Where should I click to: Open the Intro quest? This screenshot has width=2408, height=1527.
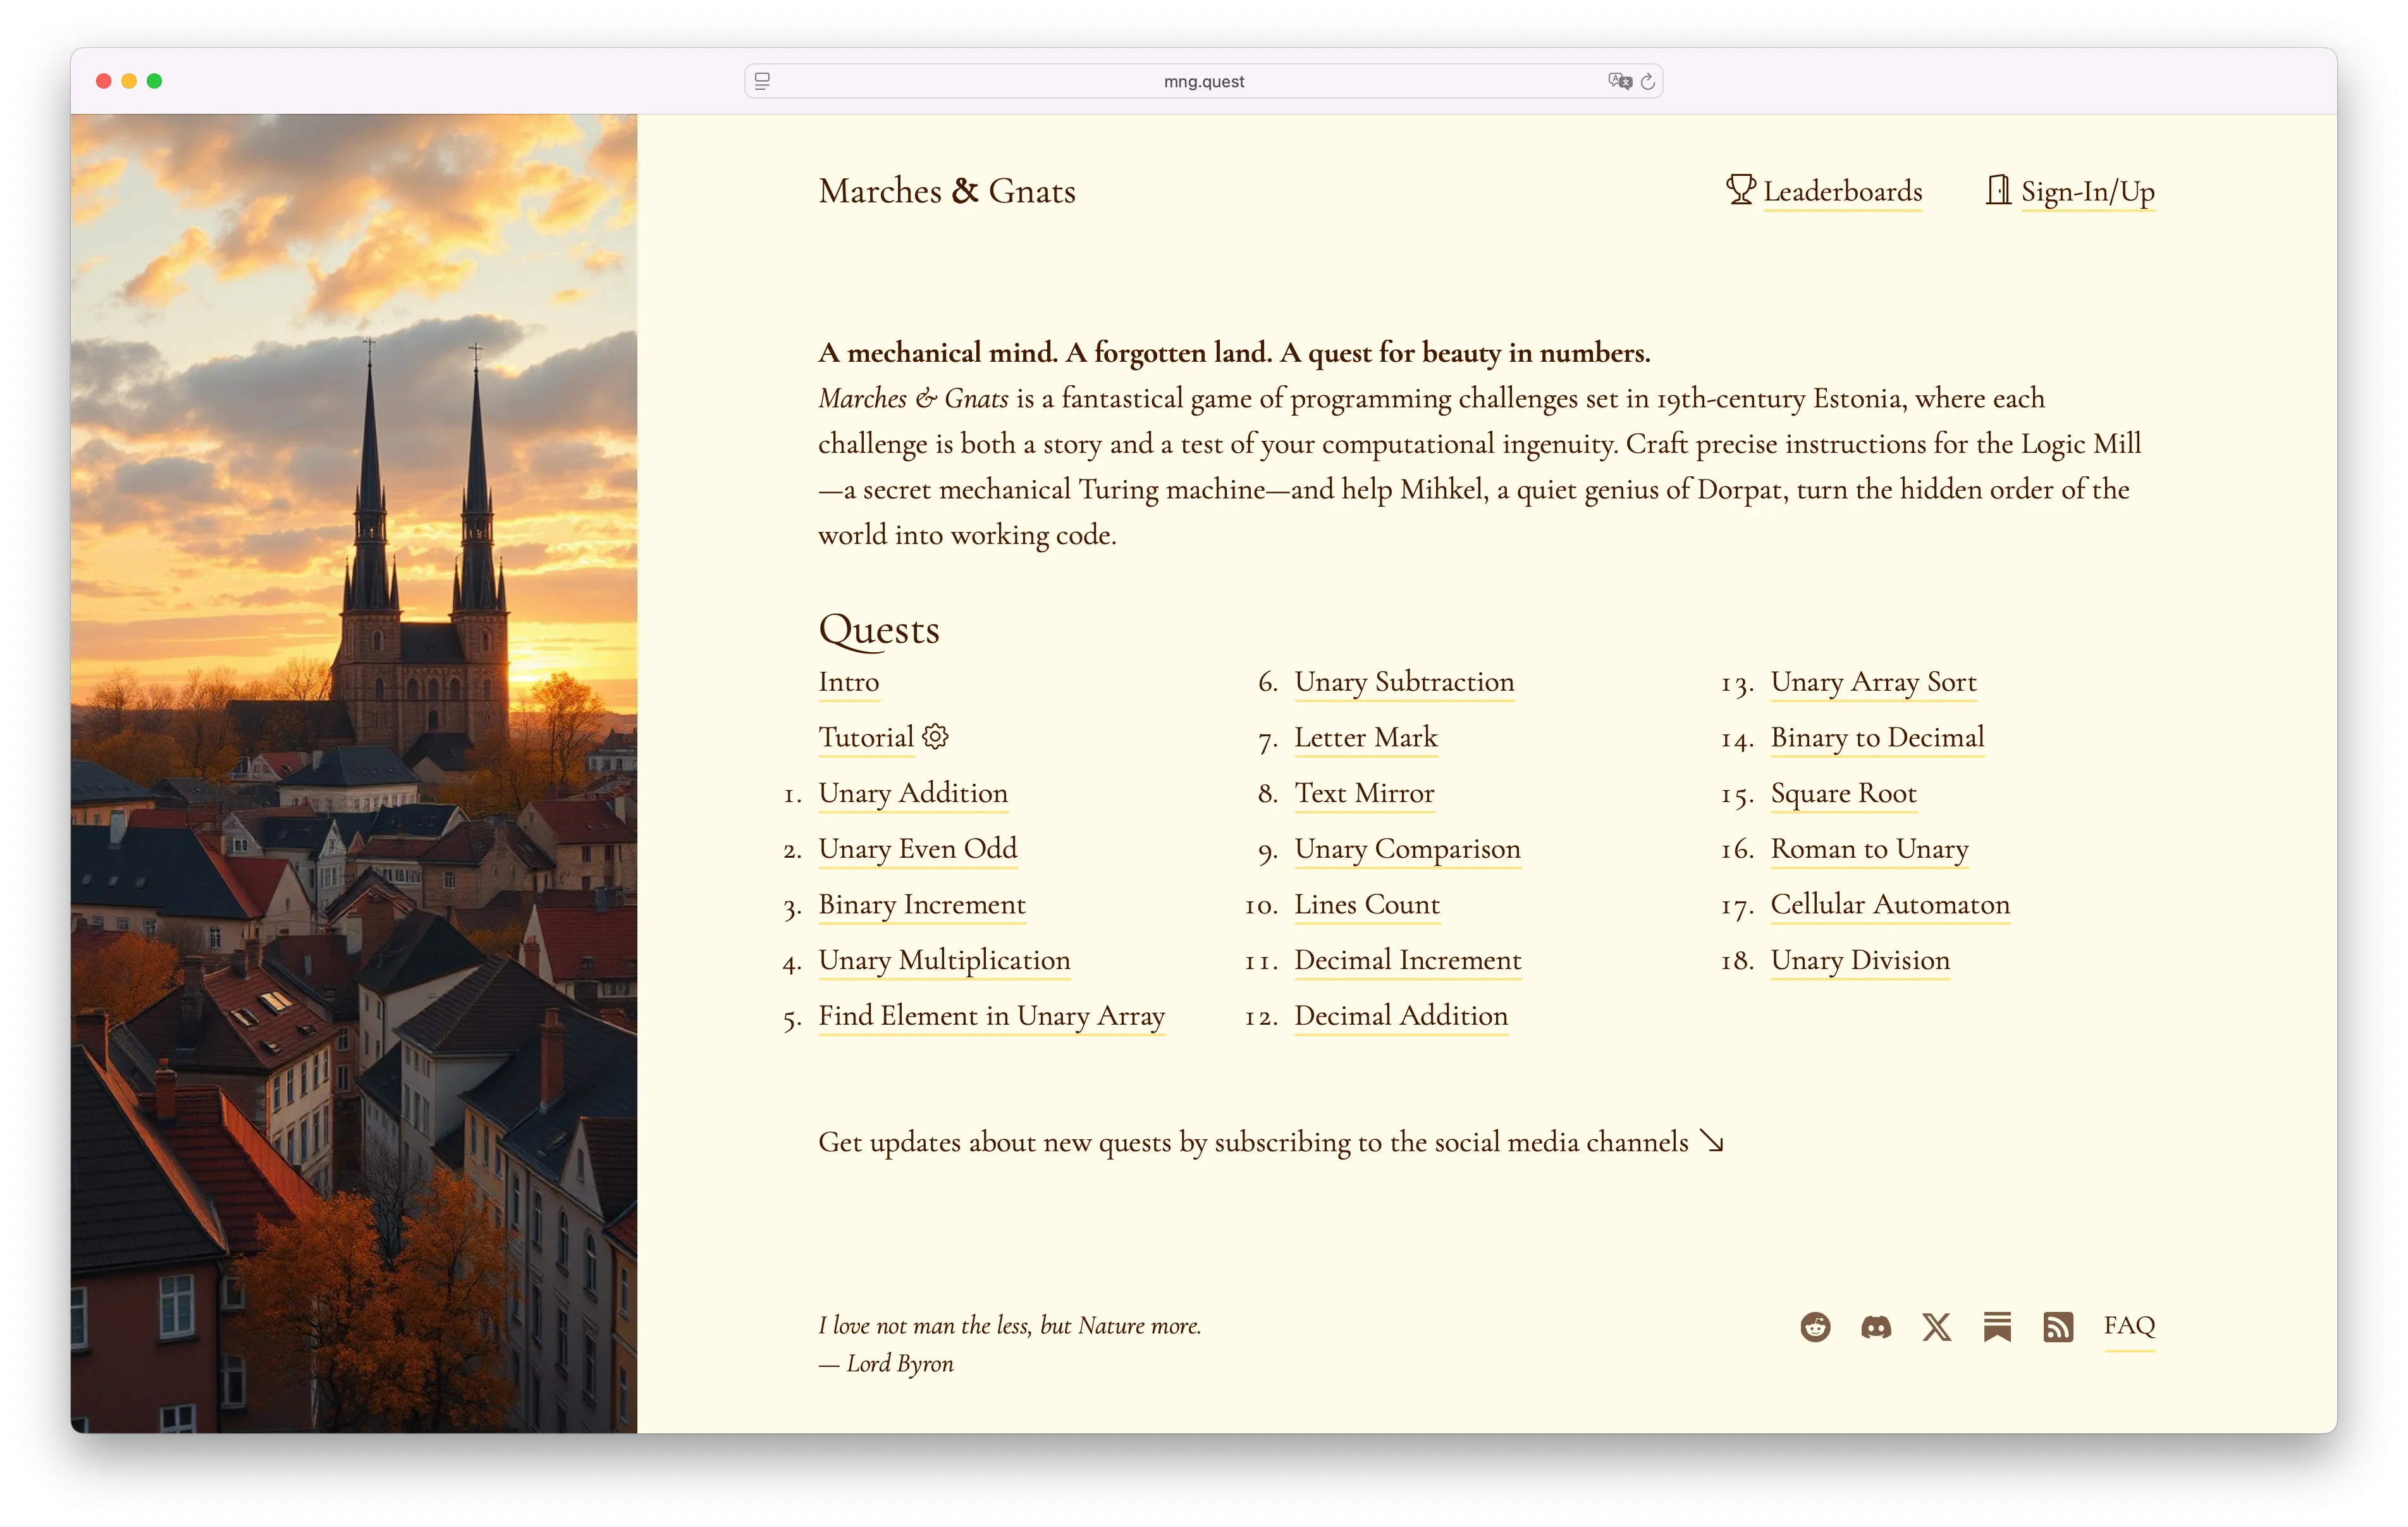pos(848,681)
